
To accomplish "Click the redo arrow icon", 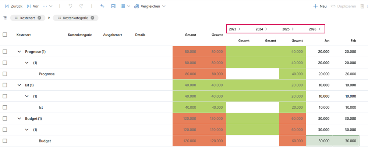I will coord(81,6).
